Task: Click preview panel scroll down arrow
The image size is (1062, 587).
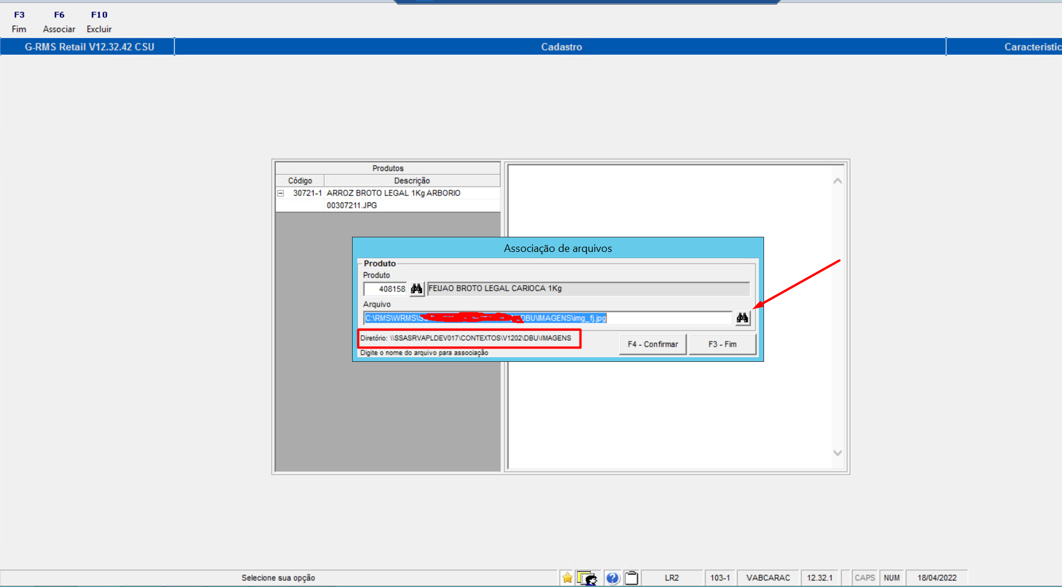Action: click(x=837, y=453)
